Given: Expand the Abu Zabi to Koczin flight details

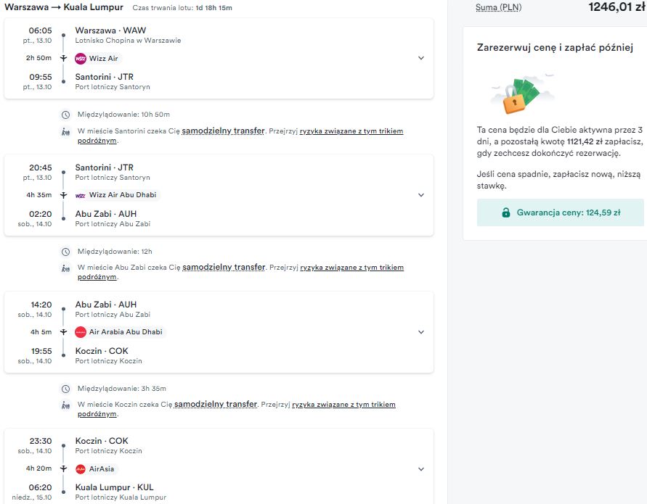Looking at the screenshot, I should coord(421,331).
